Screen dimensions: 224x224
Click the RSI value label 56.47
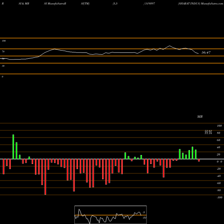click(x=206, y=52)
